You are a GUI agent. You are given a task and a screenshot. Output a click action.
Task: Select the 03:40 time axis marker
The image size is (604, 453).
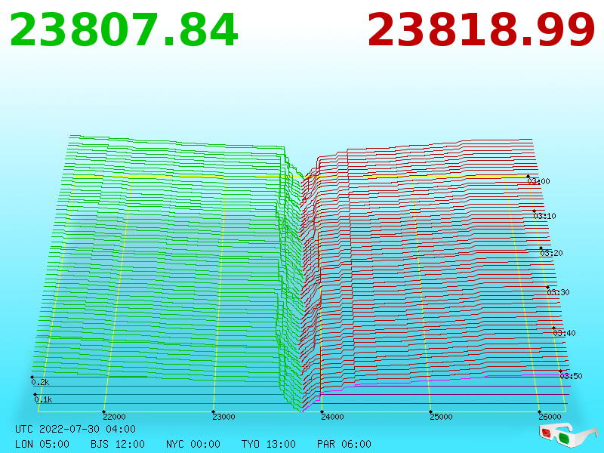pos(564,333)
